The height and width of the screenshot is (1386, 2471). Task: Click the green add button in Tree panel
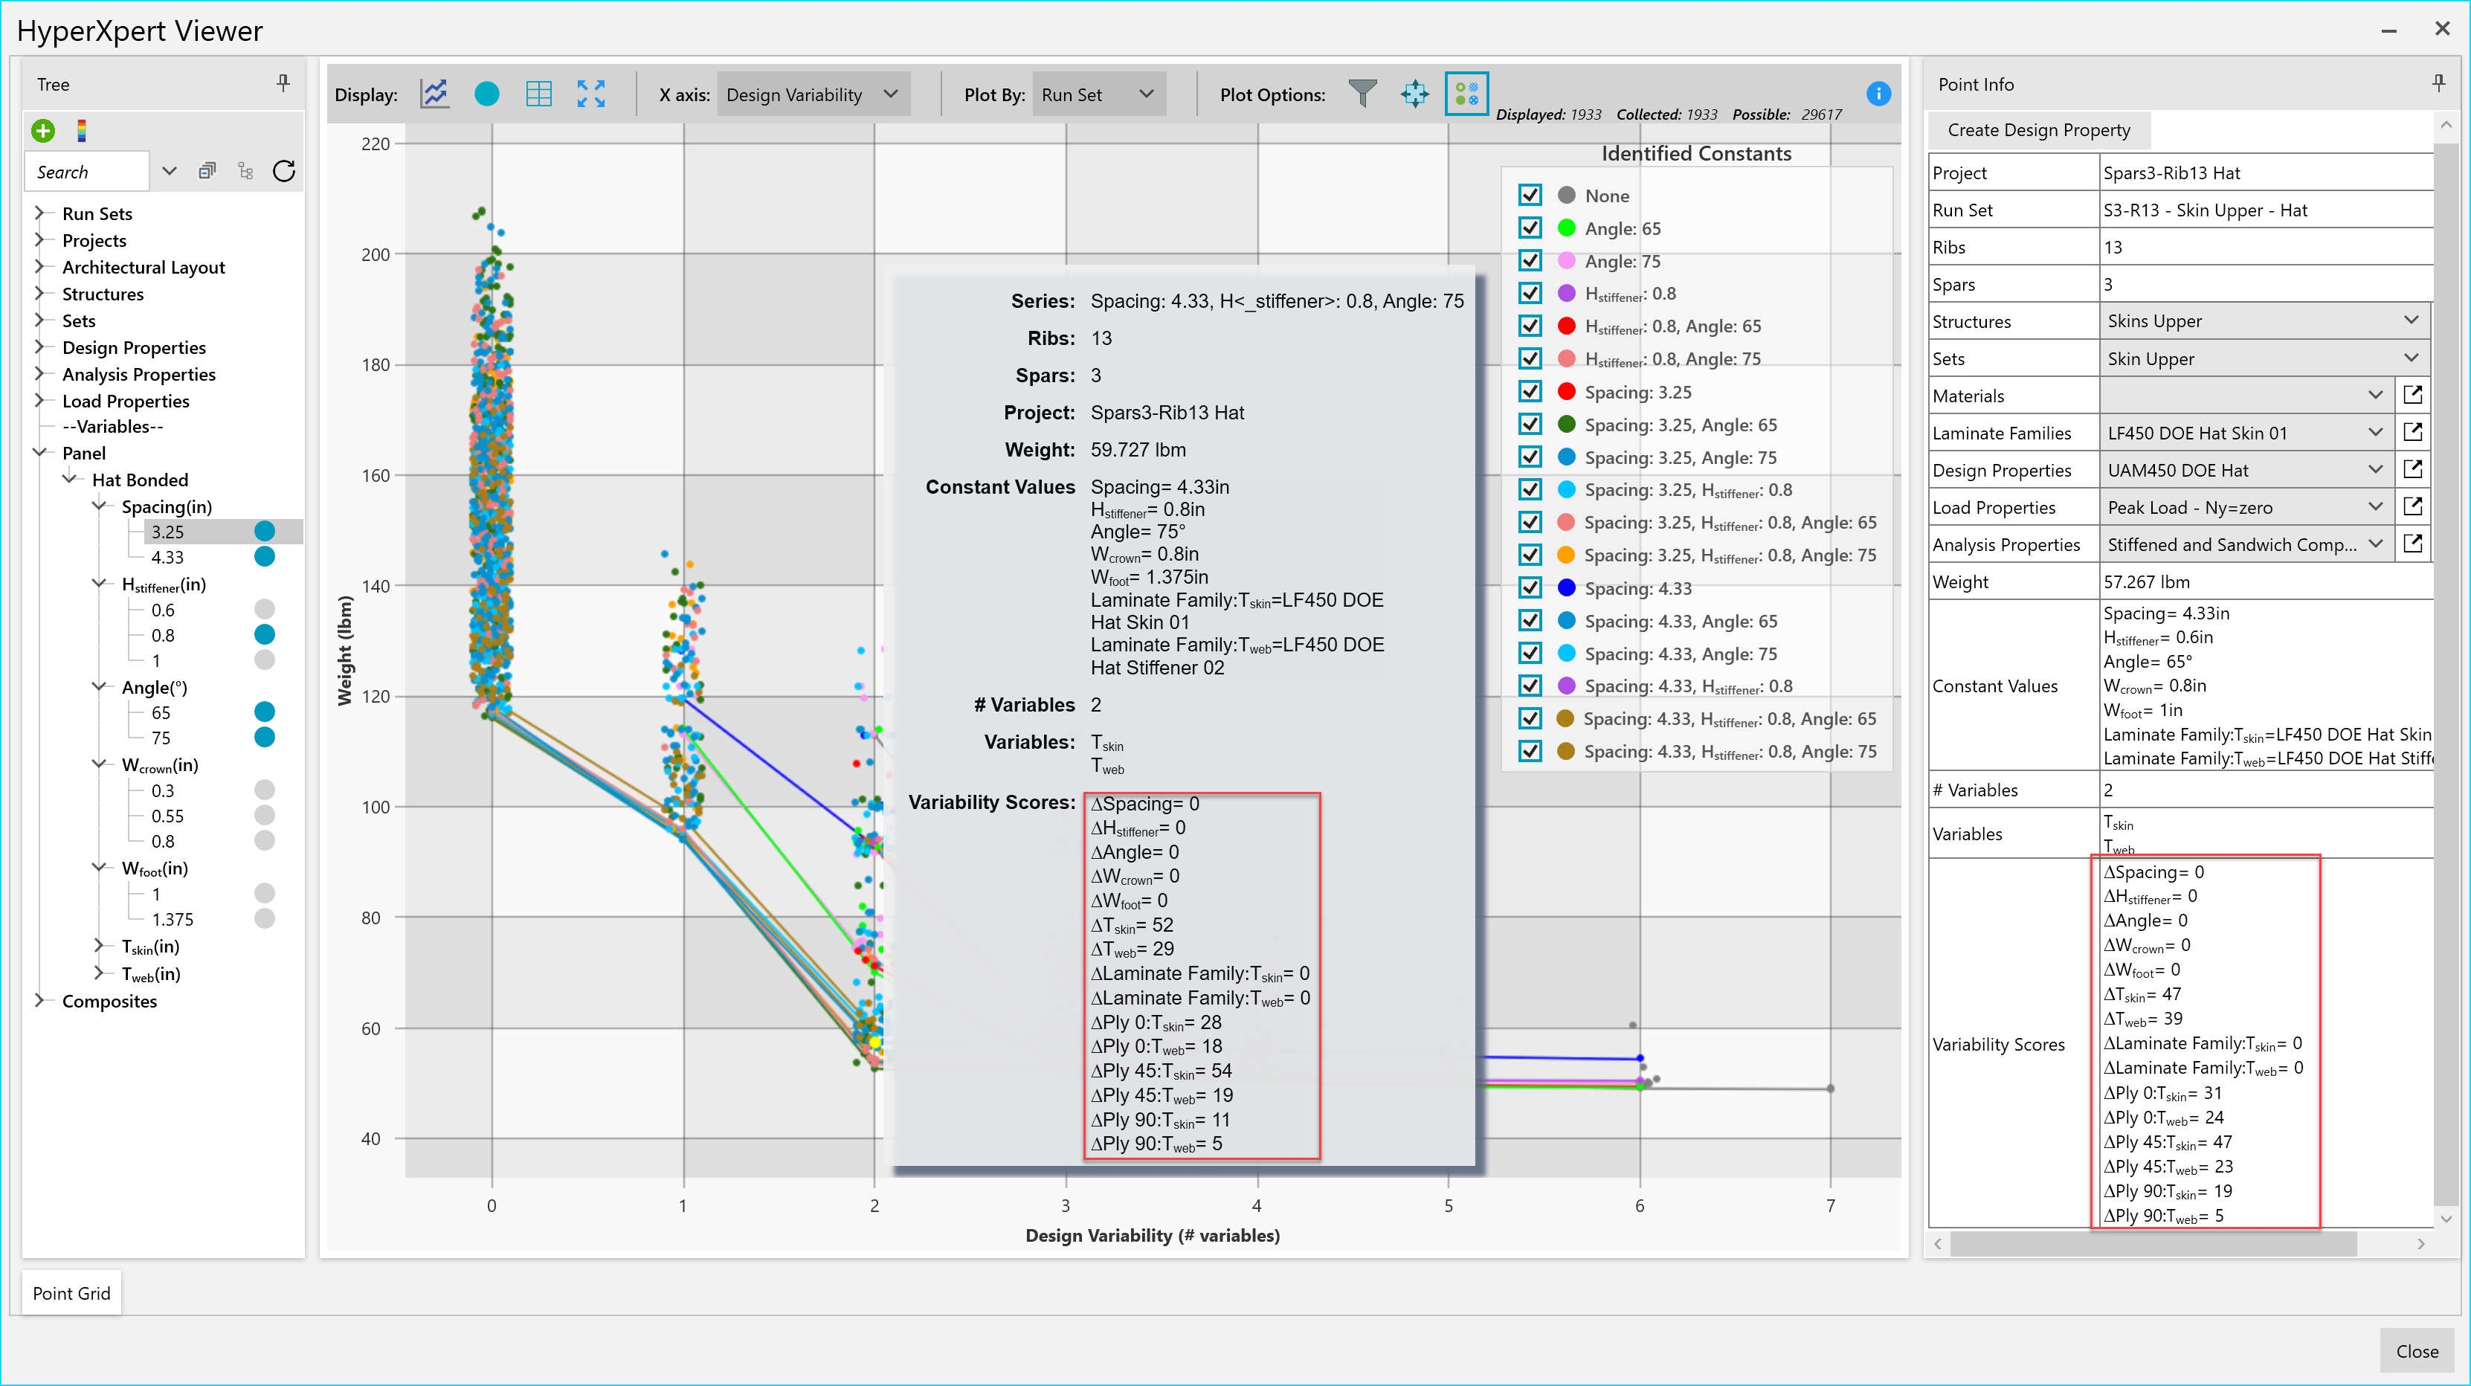tap(43, 130)
